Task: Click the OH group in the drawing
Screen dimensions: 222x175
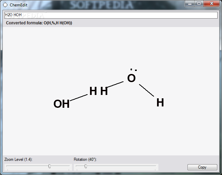Action: 62,104
